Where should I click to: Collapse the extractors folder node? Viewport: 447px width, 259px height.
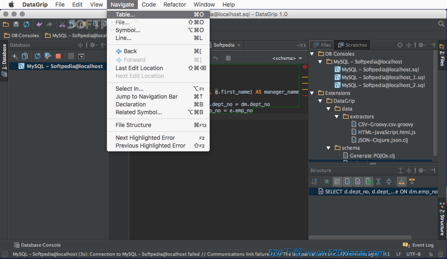coord(337,117)
